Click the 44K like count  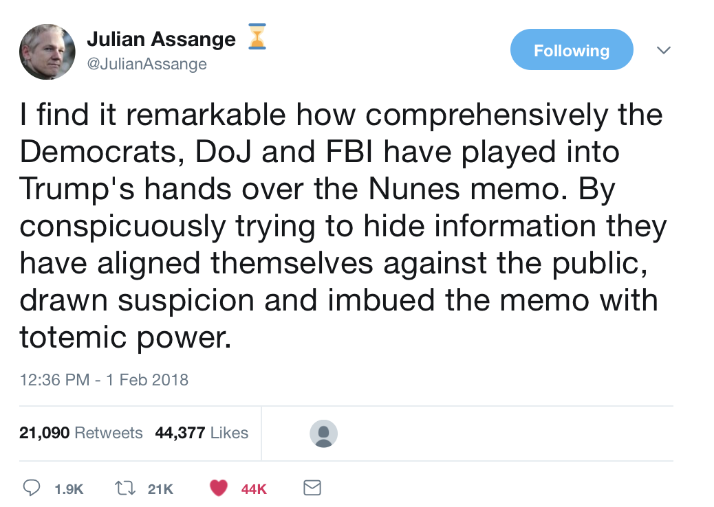[x=254, y=489]
